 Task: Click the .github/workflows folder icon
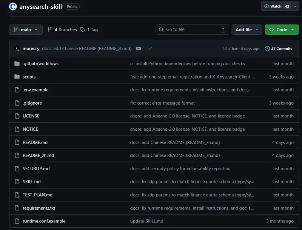click(17, 63)
